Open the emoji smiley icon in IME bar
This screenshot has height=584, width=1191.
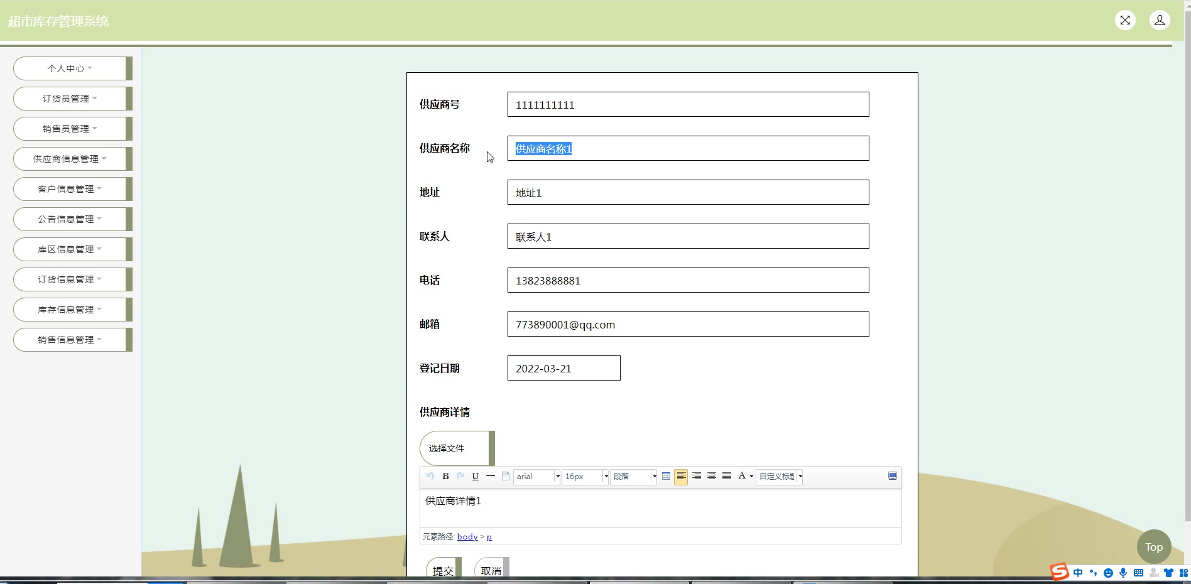[1108, 573]
